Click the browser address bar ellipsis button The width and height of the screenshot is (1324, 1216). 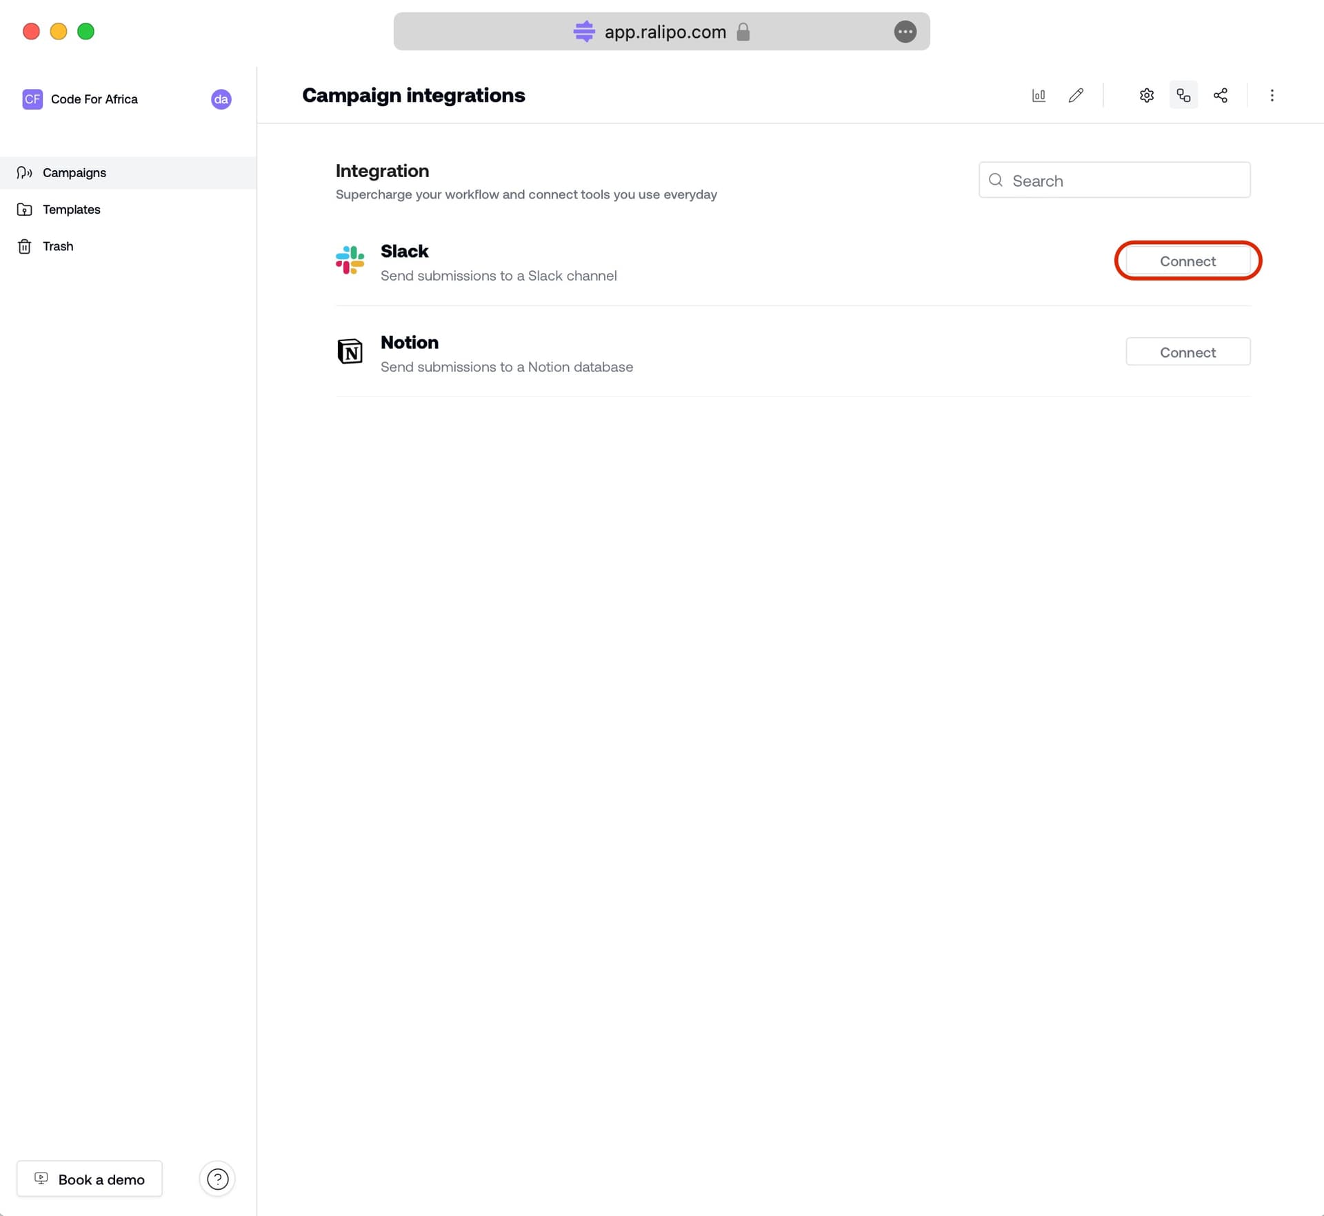click(x=905, y=32)
